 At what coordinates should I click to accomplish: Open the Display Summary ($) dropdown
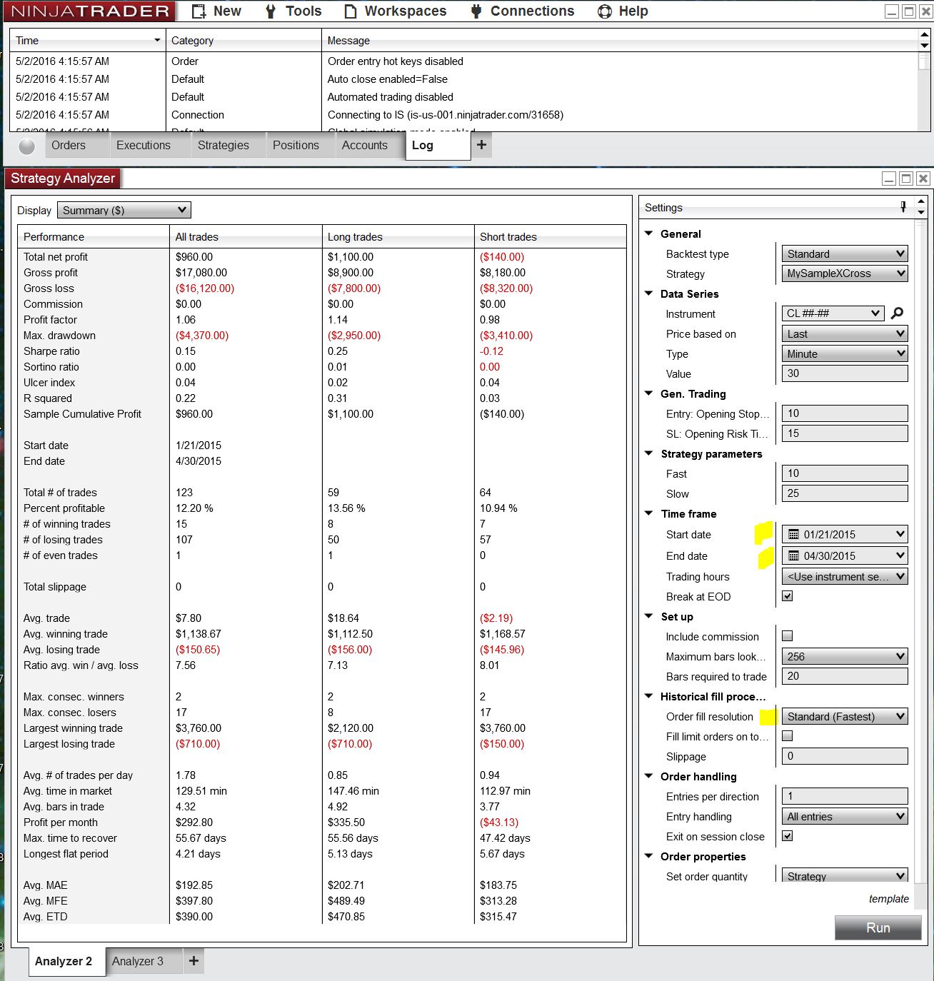(124, 210)
